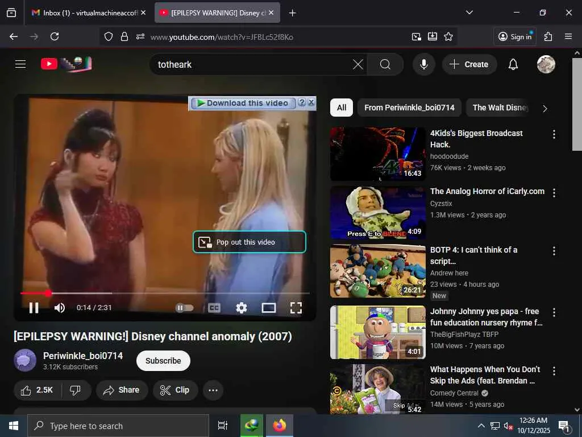This screenshot has width=582, height=437.
Task: Open the Johnny Johnny yes papa video title
Action: pyautogui.click(x=487, y=316)
